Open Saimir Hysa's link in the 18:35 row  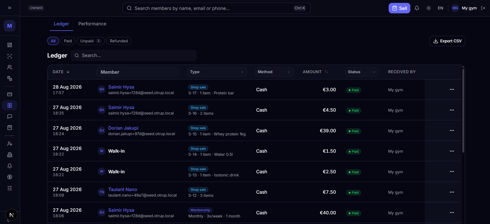tap(121, 107)
